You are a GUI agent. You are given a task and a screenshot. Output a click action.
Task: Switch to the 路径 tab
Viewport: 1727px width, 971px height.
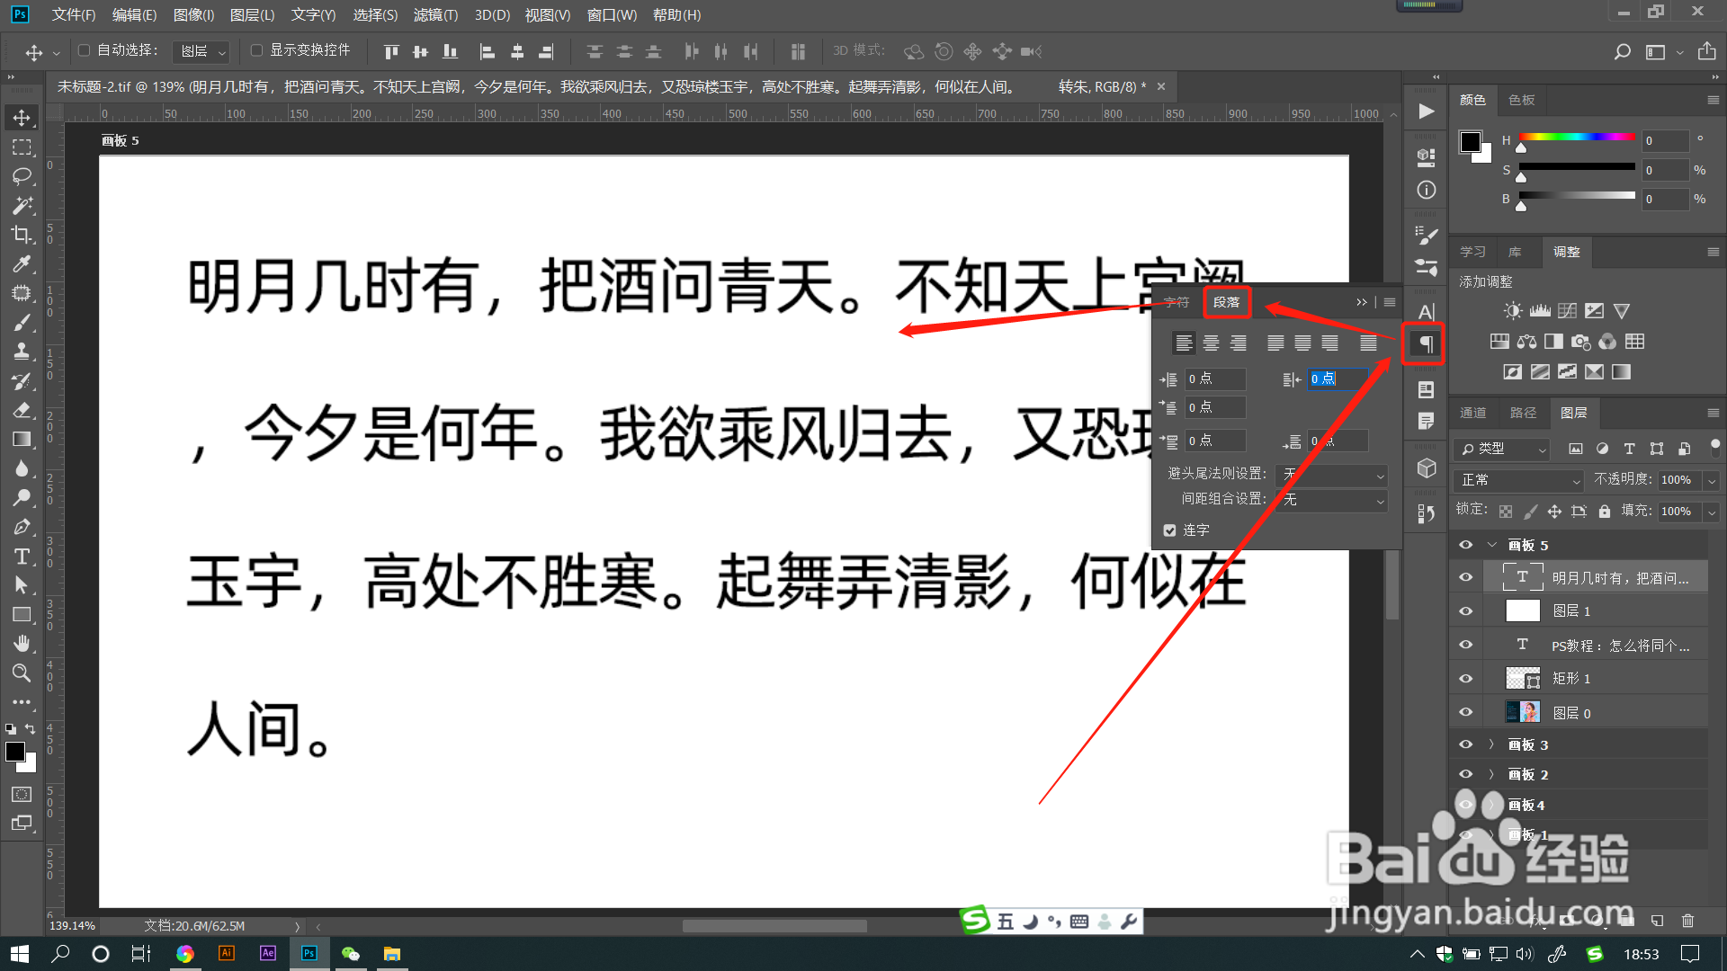(x=1523, y=413)
